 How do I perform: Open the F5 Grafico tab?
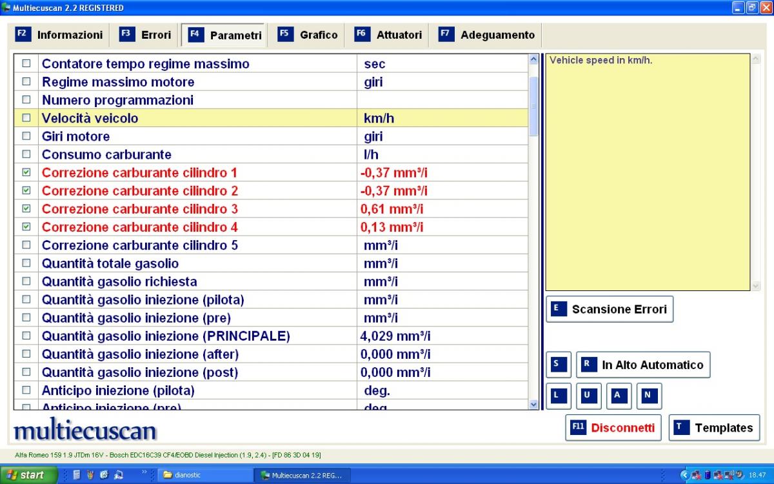point(308,35)
